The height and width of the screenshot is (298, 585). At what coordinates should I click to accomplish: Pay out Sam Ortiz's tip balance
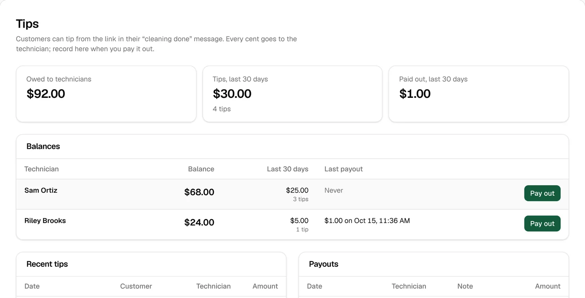(x=542, y=193)
